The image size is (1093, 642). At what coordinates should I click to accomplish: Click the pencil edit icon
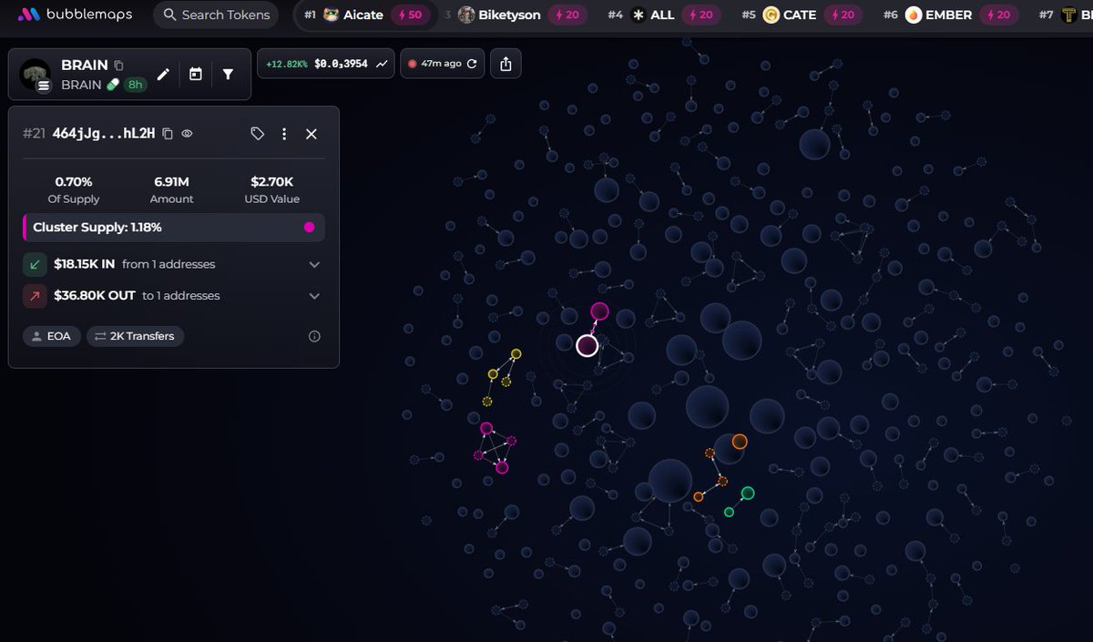coord(163,75)
